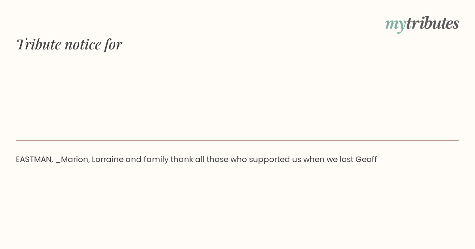The height and width of the screenshot is (249, 475).
Task: Click the mytributes logo
Action: pyautogui.click(x=422, y=23)
